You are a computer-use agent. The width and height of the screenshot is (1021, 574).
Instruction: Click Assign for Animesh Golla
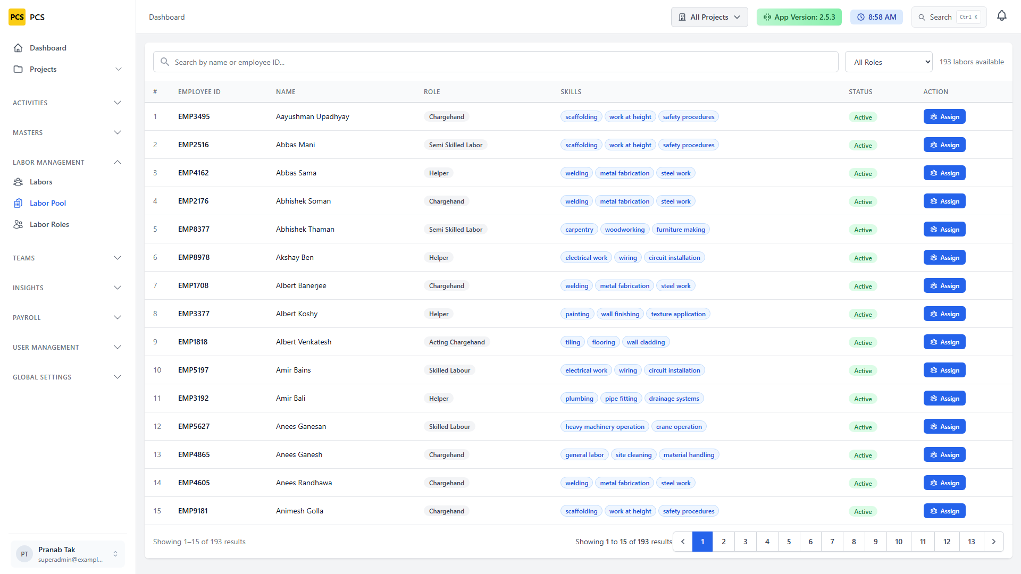tap(944, 511)
